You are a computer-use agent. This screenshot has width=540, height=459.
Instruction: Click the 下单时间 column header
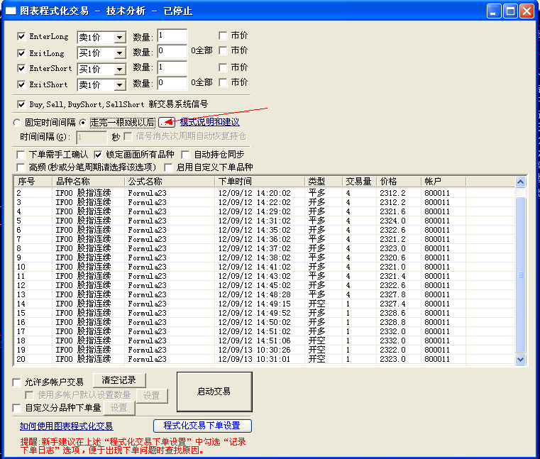coord(260,182)
